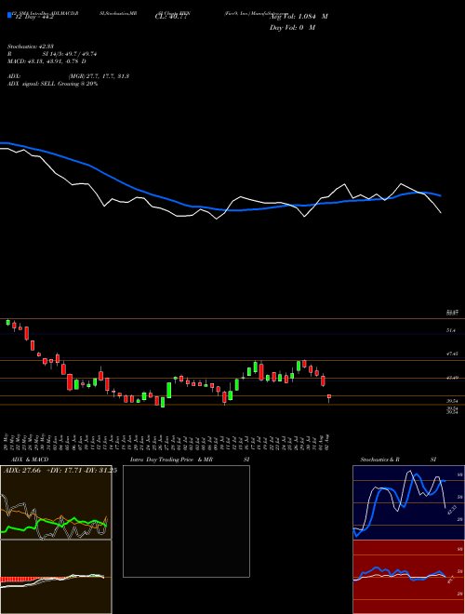Click the '02 Aug' date axis label

pyautogui.click(x=329, y=443)
